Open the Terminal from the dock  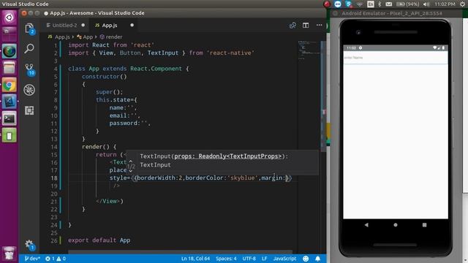pos(10,118)
